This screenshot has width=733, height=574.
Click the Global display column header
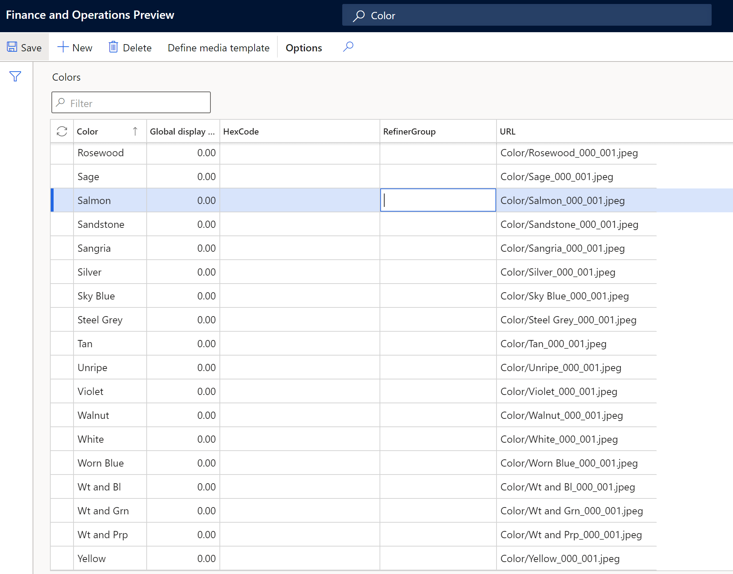tap(181, 131)
